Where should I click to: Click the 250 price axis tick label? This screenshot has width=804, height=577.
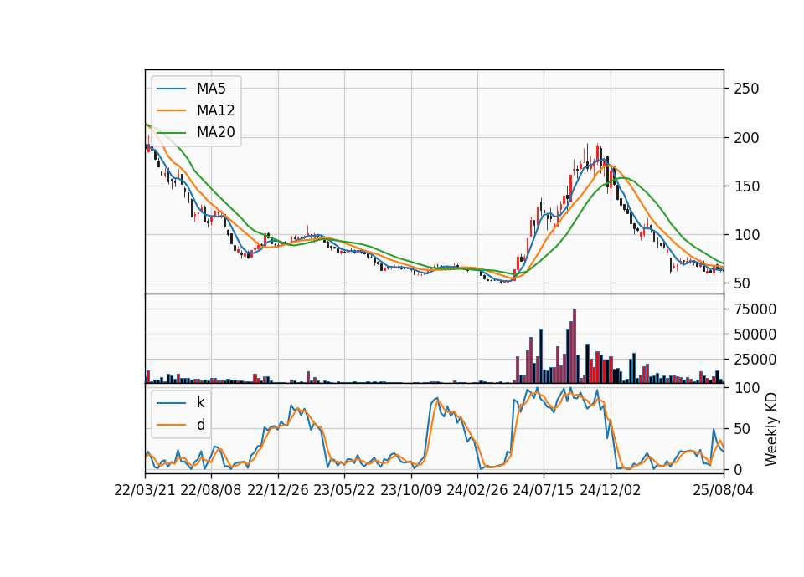[746, 89]
